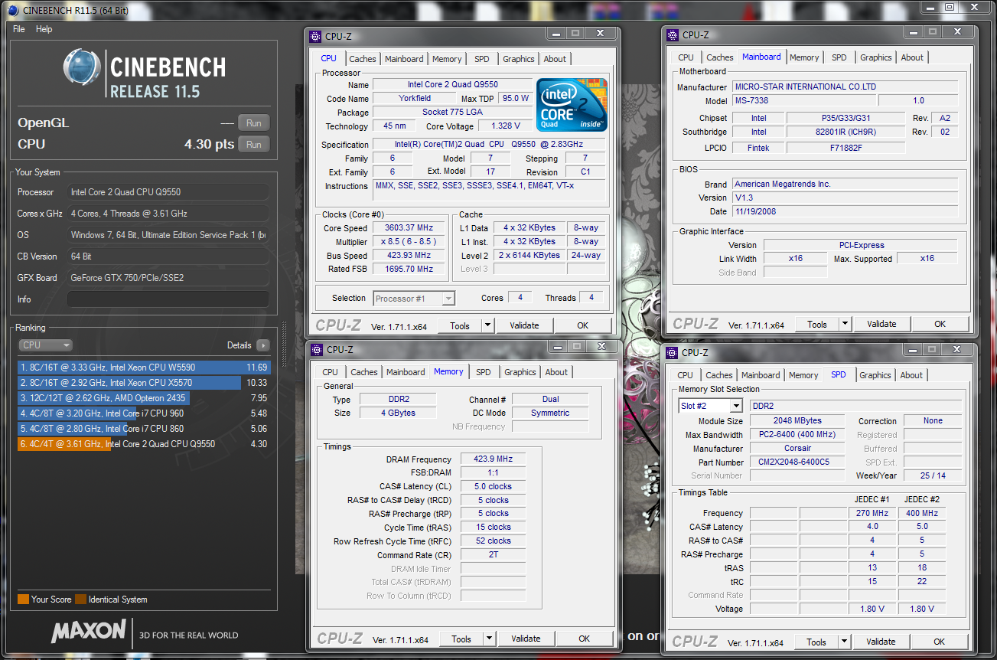This screenshot has height=660, width=997.
Task: Switch to SPD tab in the Yorkfield CPU window
Action: click(481, 59)
